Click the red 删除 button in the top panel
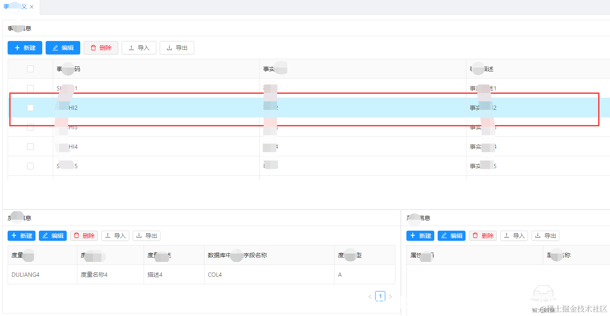Screen dimensions: 610x316 click(x=101, y=48)
